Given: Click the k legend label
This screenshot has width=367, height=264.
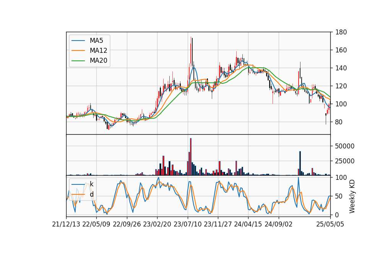Looking at the screenshot, I should click(91, 184).
